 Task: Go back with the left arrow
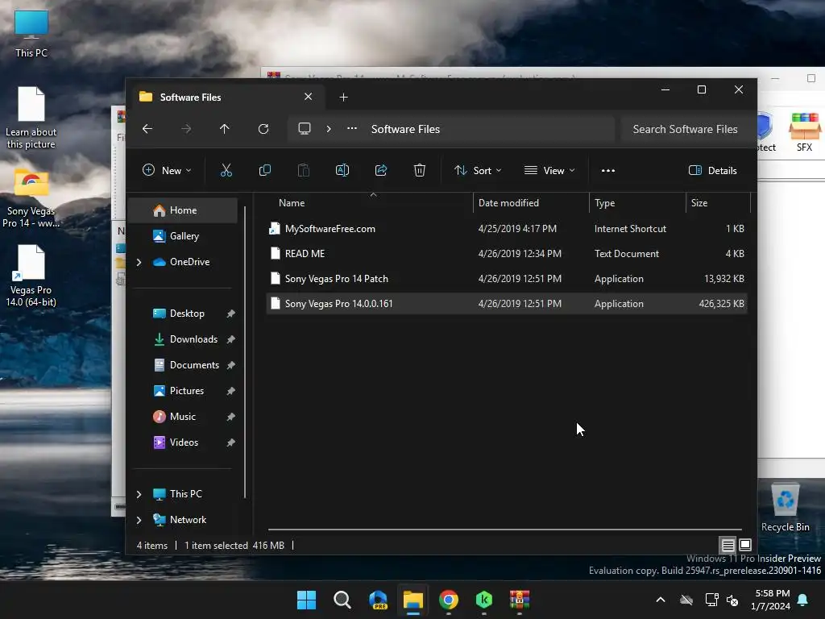pyautogui.click(x=147, y=129)
